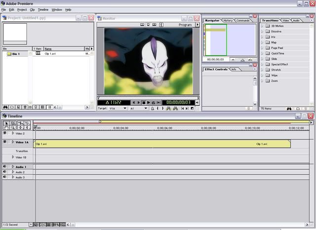Click the Clip 1.avi movie icon
Viewport: 316px width, 230px height.
[38, 53]
